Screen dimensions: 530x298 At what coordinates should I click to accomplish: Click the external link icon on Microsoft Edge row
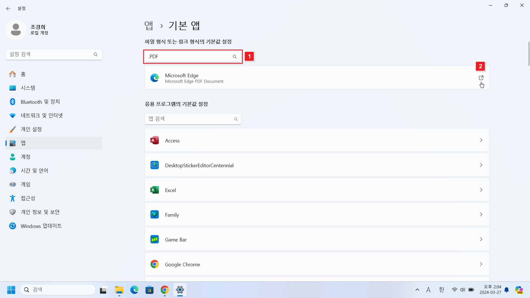(481, 78)
